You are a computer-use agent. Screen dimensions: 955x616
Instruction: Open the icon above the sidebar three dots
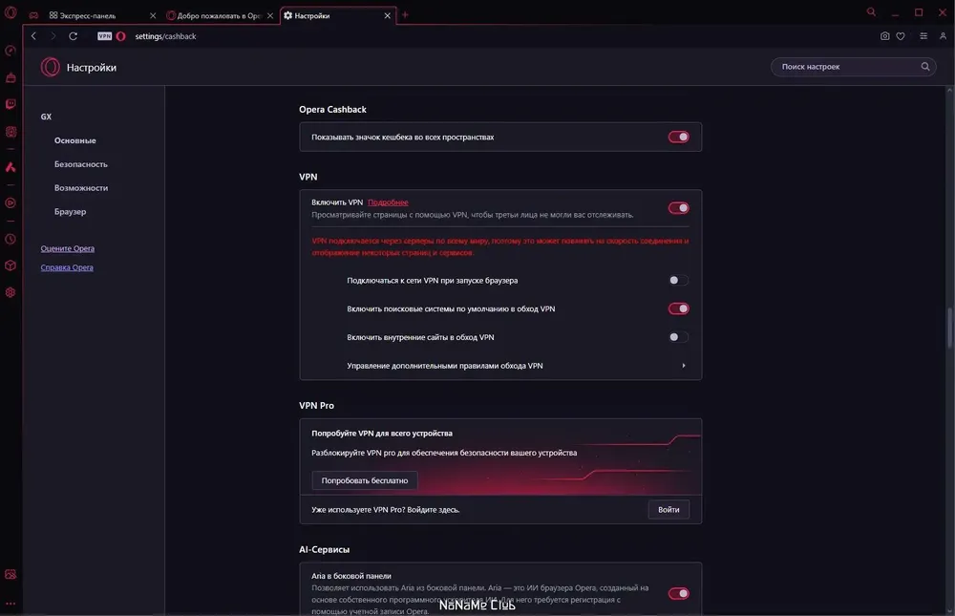(11, 574)
